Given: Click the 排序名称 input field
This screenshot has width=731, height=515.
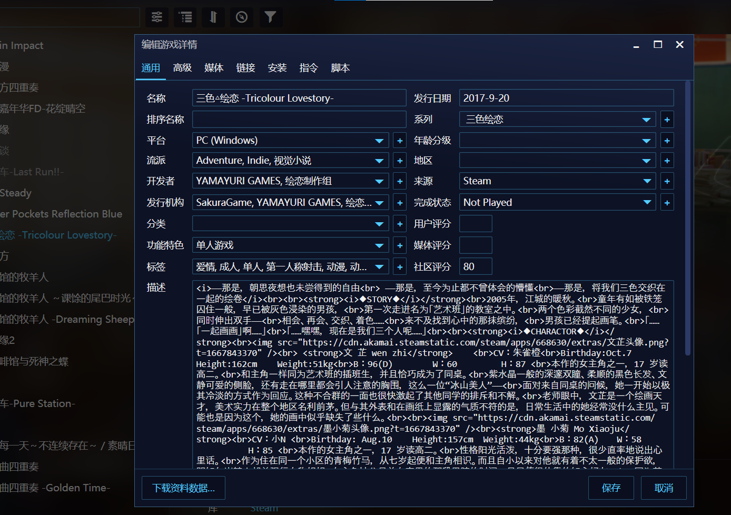Looking at the screenshot, I should point(299,120).
